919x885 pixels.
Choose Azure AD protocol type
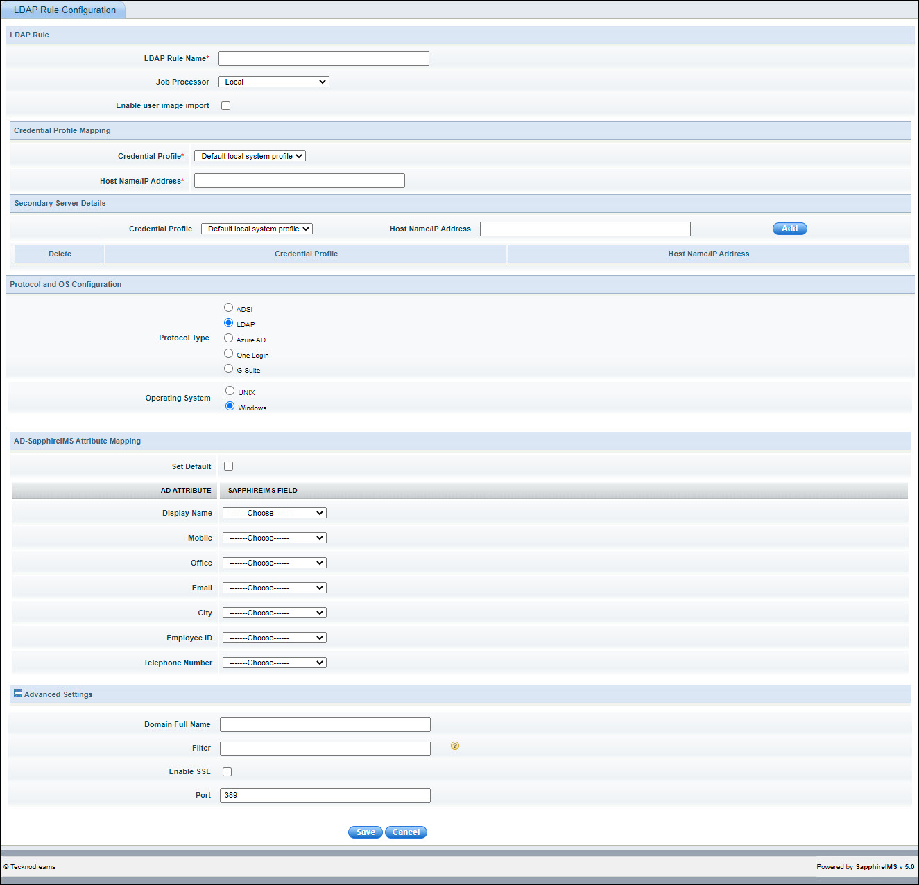tap(228, 338)
